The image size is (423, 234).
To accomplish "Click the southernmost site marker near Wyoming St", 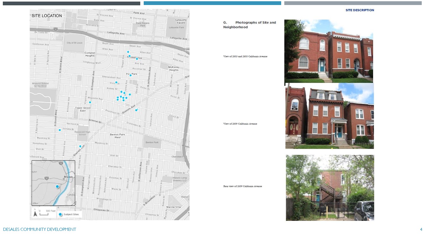I will coord(80,145).
